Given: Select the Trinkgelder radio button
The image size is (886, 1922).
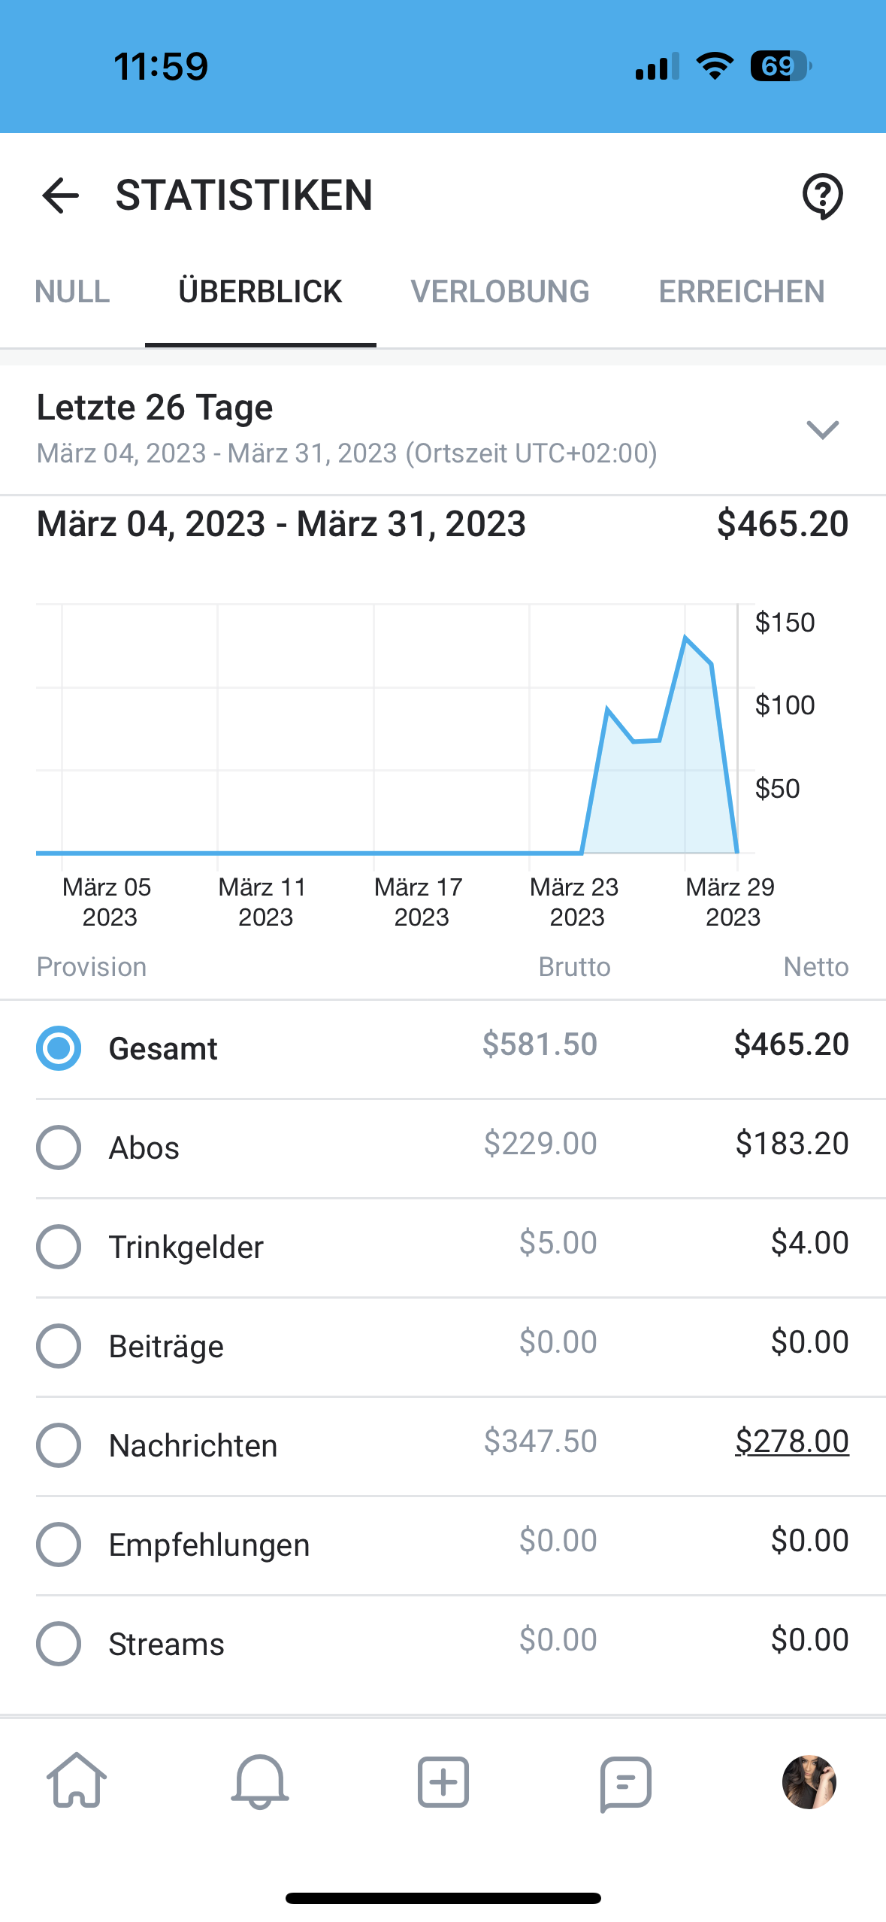Looking at the screenshot, I should pos(59,1247).
